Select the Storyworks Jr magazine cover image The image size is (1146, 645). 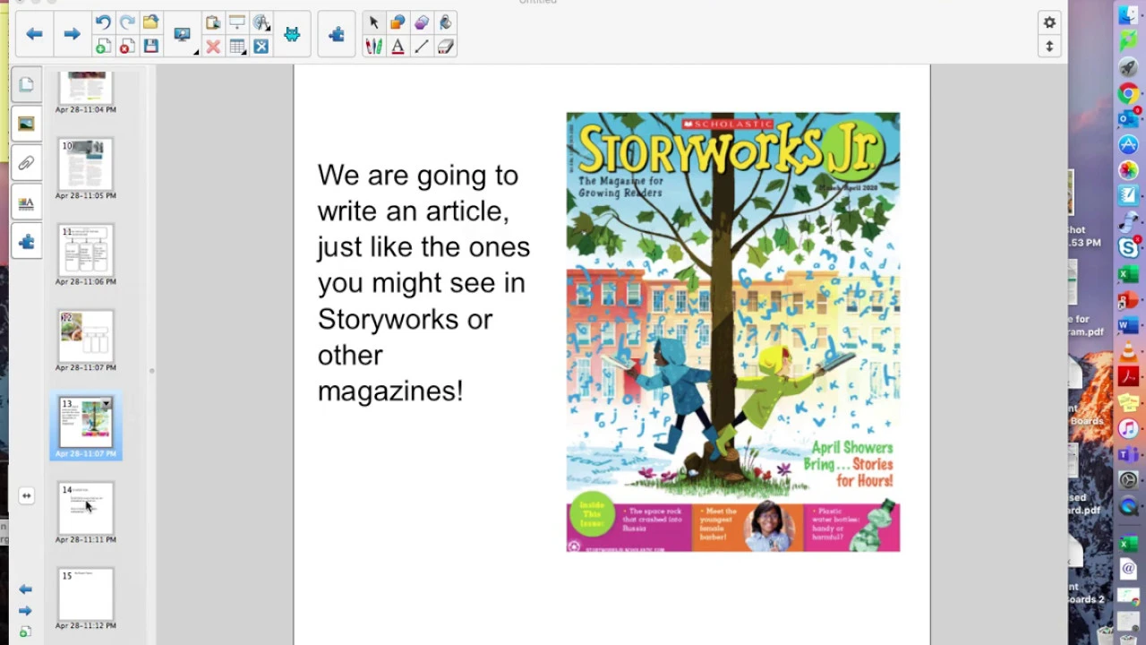[732, 331]
